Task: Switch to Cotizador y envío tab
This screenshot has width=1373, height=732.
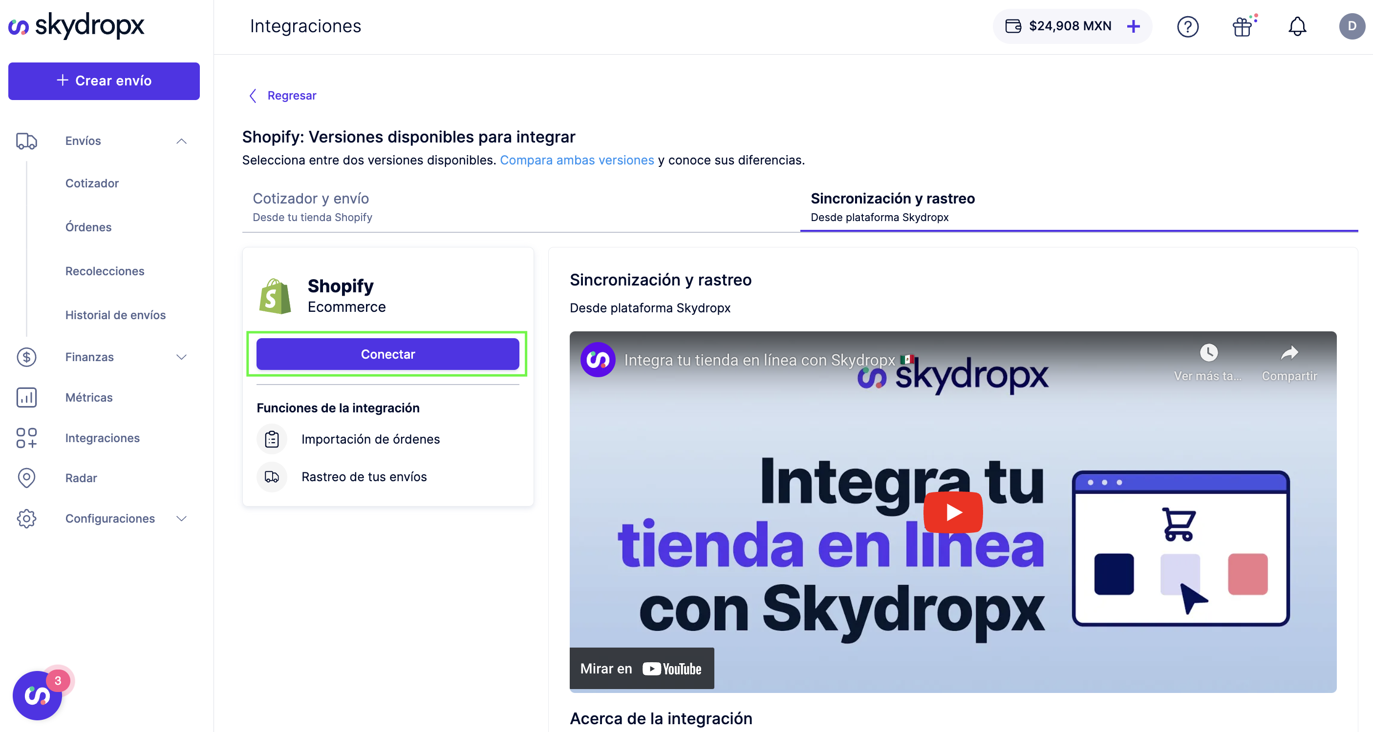Action: [x=312, y=206]
